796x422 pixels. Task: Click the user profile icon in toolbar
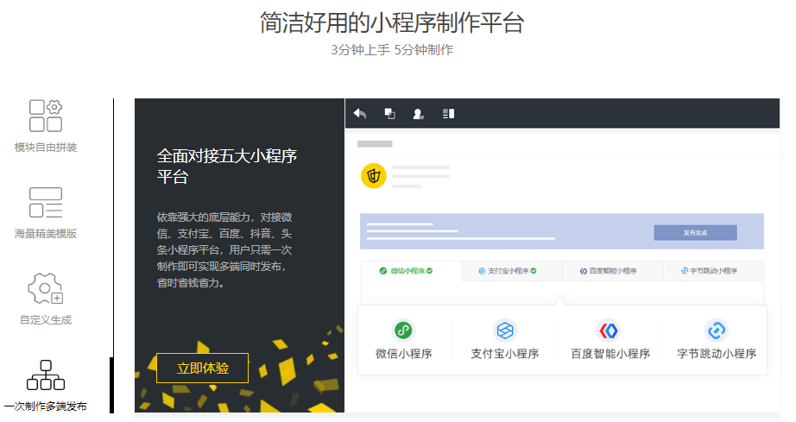coord(419,114)
